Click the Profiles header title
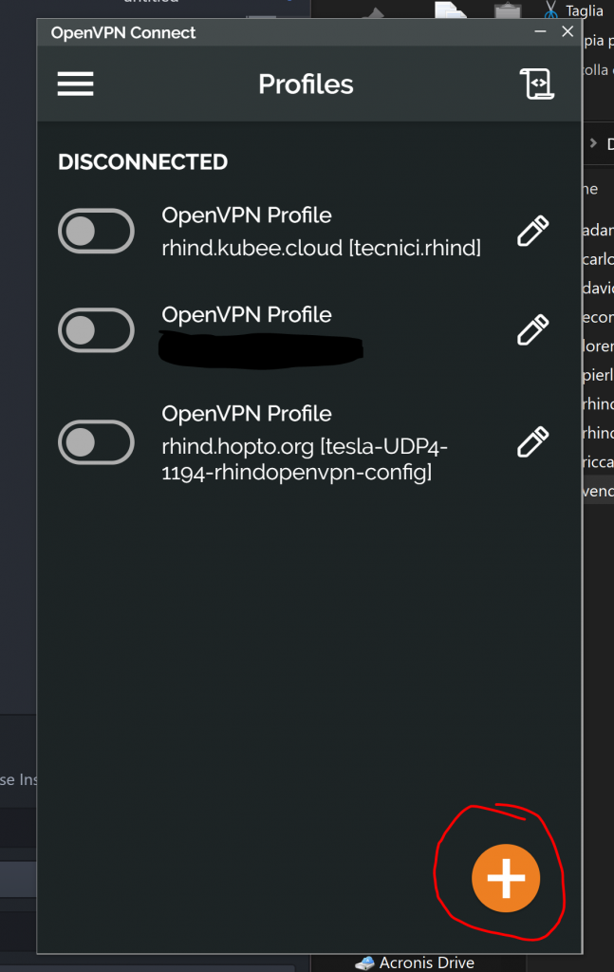614x972 pixels. 306,84
